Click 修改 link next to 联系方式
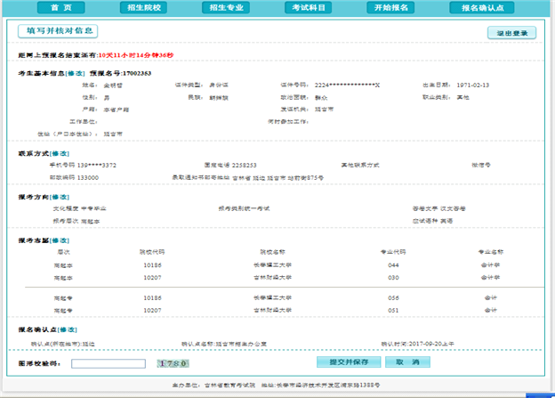 click(60, 153)
